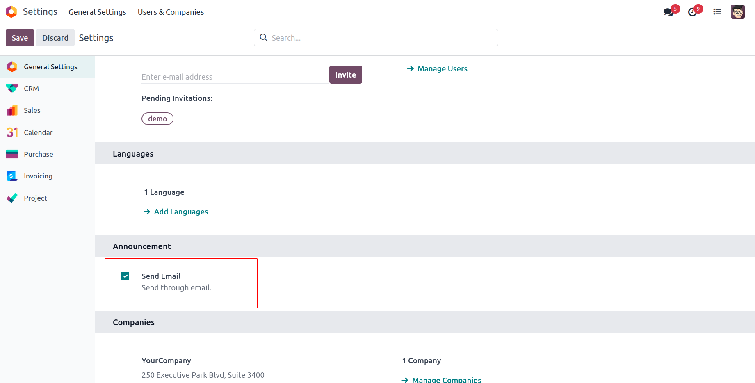Screen dimensions: 755x383
Task: Click the Discard button
Action: pos(55,38)
